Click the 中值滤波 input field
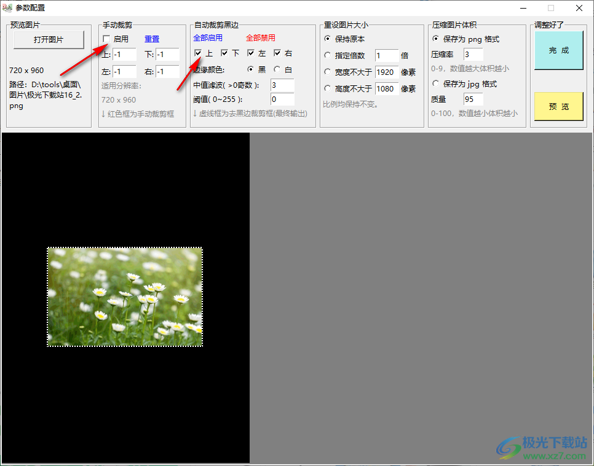Viewport: 594px width, 466px height. click(282, 85)
